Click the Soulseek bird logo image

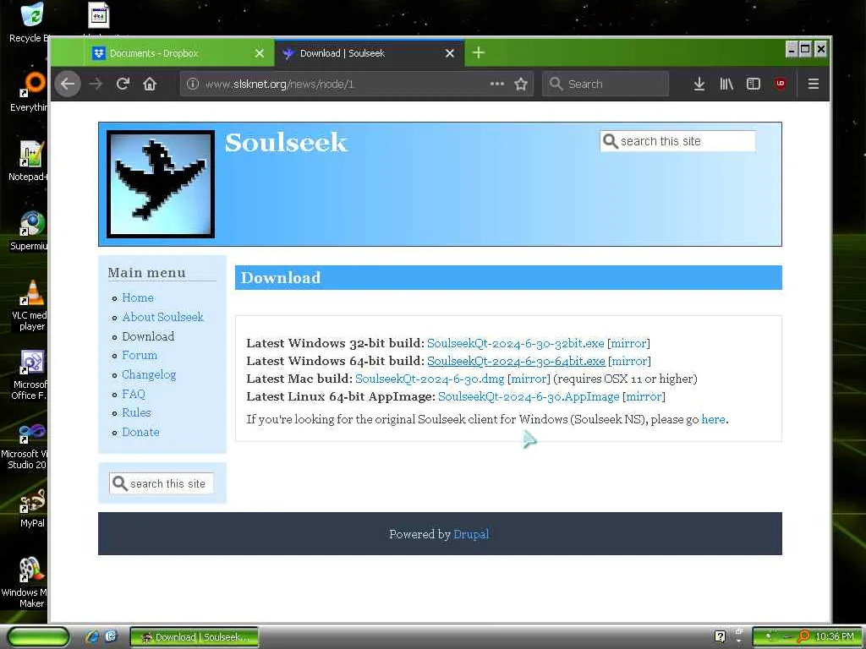pos(161,184)
